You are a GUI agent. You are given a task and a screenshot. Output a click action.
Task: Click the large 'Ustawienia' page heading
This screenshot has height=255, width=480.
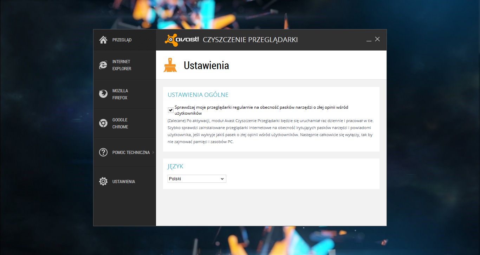pos(206,65)
